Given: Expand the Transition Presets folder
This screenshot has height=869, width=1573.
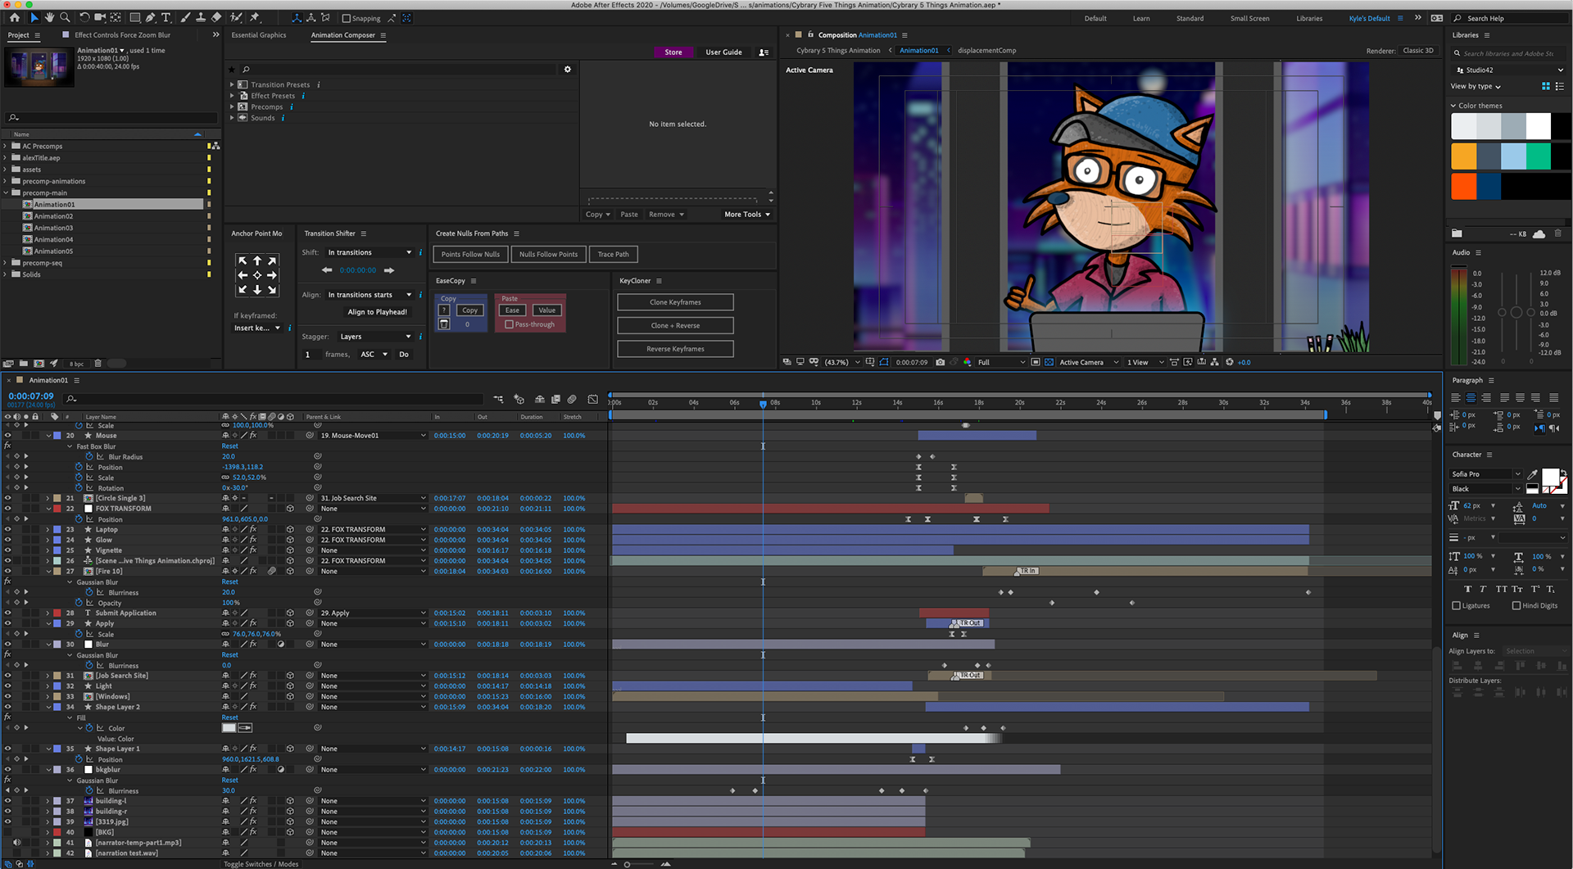Looking at the screenshot, I should pyautogui.click(x=232, y=84).
